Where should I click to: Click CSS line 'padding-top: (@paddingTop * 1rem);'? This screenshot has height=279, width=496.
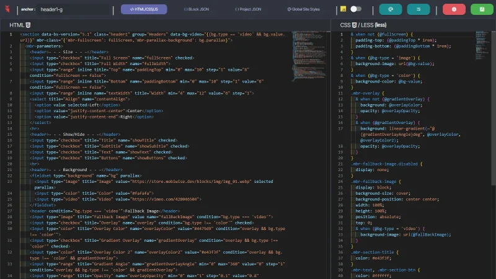click(396, 40)
